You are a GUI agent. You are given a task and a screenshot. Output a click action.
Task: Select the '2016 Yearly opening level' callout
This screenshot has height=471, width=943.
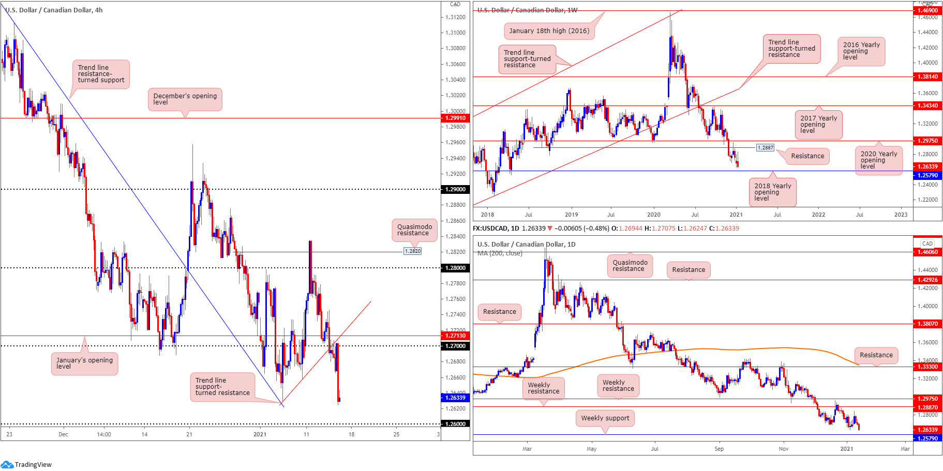tap(861, 51)
